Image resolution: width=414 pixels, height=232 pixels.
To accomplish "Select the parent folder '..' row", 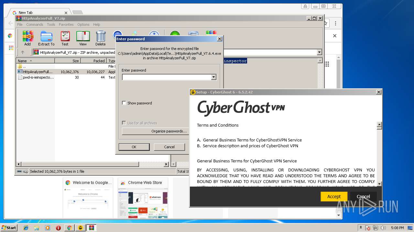I will click(x=66, y=66).
